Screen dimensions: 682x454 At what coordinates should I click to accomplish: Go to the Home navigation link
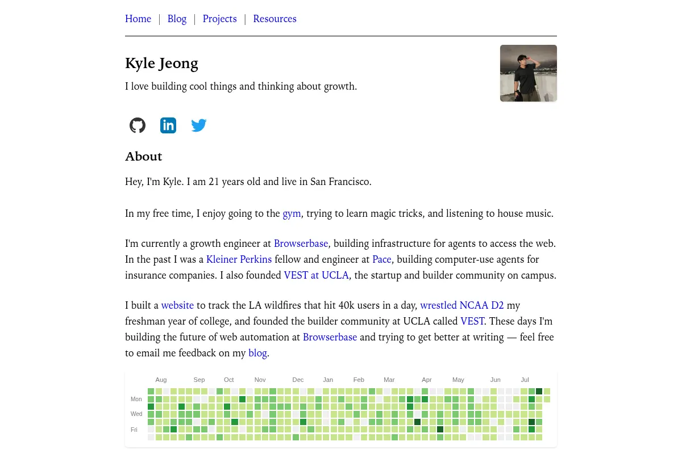(x=138, y=19)
